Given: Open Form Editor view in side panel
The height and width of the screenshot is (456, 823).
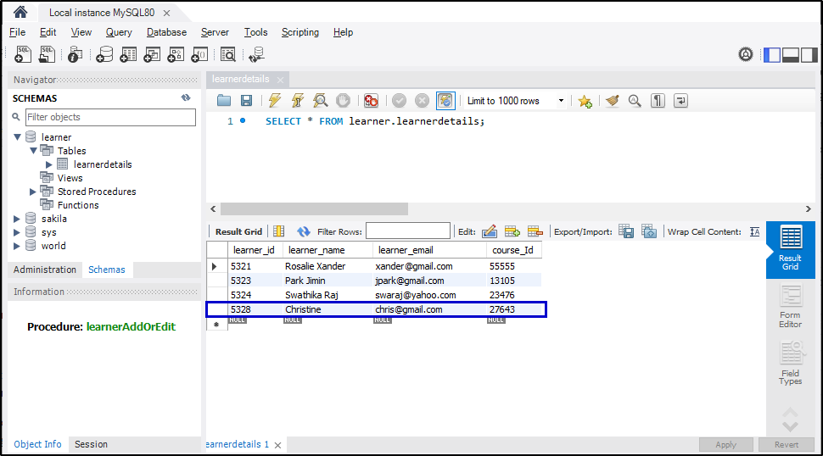Looking at the screenshot, I should click(790, 307).
